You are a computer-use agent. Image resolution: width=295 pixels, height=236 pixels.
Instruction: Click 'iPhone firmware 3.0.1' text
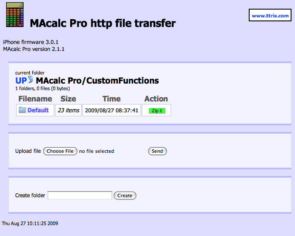[31, 42]
